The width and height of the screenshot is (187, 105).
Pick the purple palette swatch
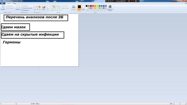(106, 6)
